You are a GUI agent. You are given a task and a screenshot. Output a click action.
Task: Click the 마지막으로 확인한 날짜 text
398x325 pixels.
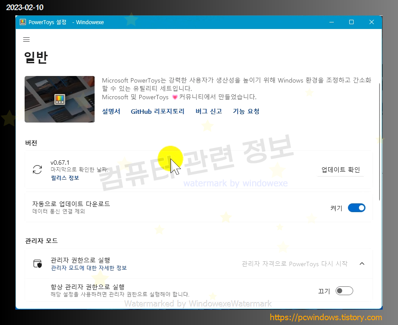(x=79, y=170)
